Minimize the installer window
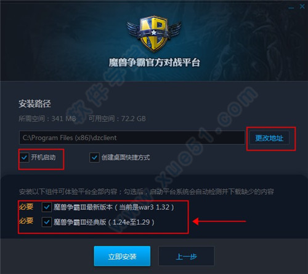The width and height of the screenshot is (308, 274). [291, 8]
